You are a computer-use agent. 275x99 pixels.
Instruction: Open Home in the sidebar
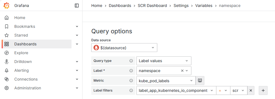tap(20, 18)
